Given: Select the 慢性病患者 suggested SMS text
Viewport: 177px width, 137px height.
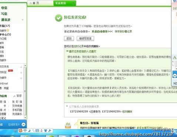Looking at the screenshot, I should click(119, 59).
